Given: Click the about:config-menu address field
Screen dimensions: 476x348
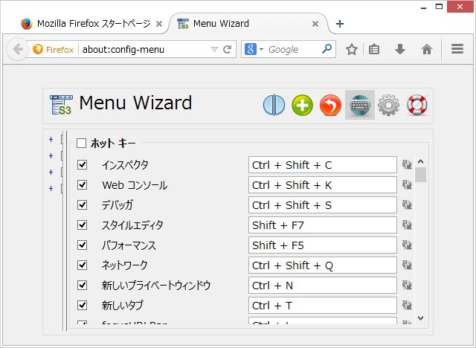Looking at the screenshot, I should click(x=144, y=49).
